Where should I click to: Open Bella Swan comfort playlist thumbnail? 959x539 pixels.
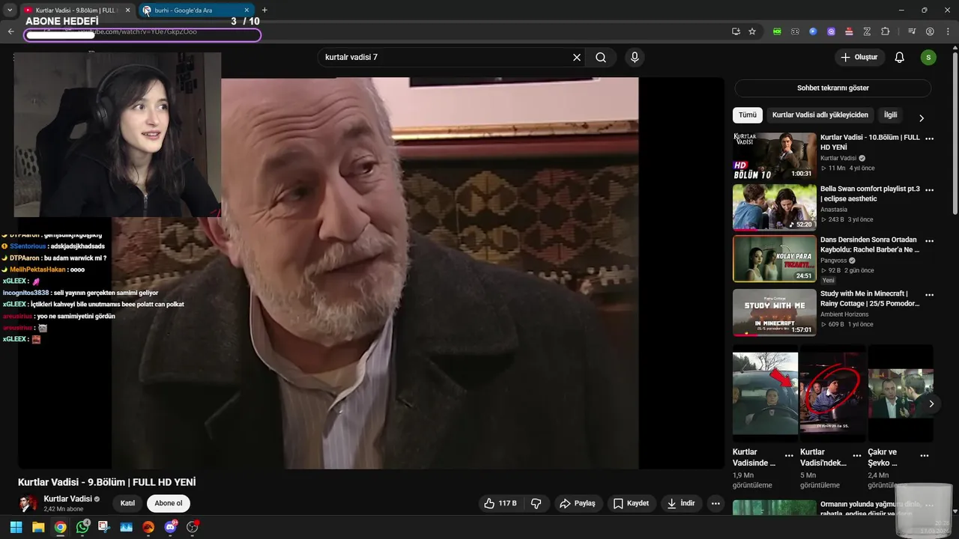(775, 207)
